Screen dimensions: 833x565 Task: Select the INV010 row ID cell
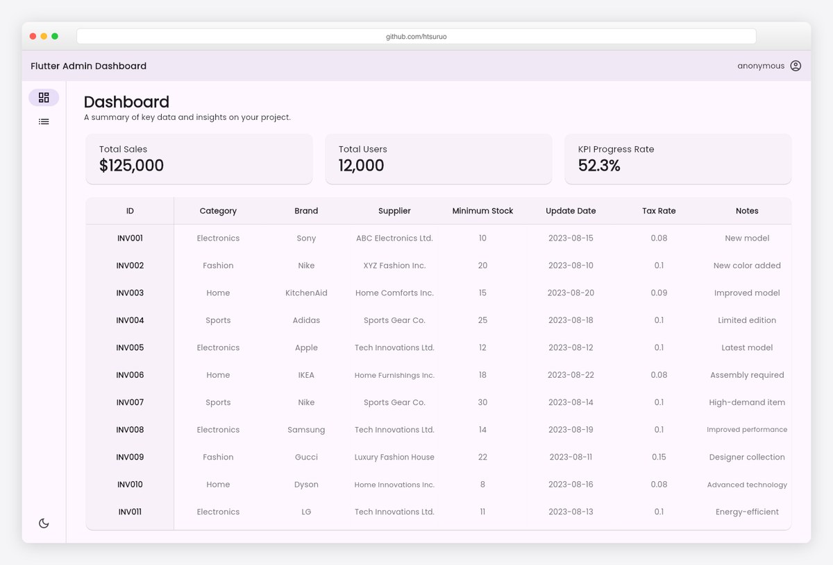tap(130, 485)
